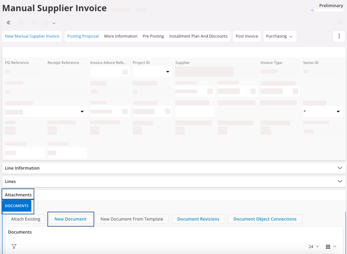Switch to the DOCUMENTS tab
Image resolution: width=347 pixels, height=254 pixels.
pyautogui.click(x=17, y=206)
